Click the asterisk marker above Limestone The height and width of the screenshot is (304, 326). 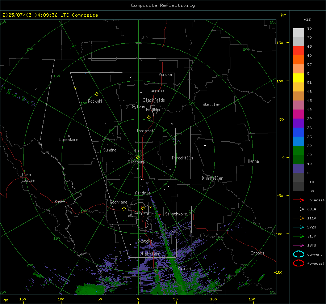(x=68, y=136)
